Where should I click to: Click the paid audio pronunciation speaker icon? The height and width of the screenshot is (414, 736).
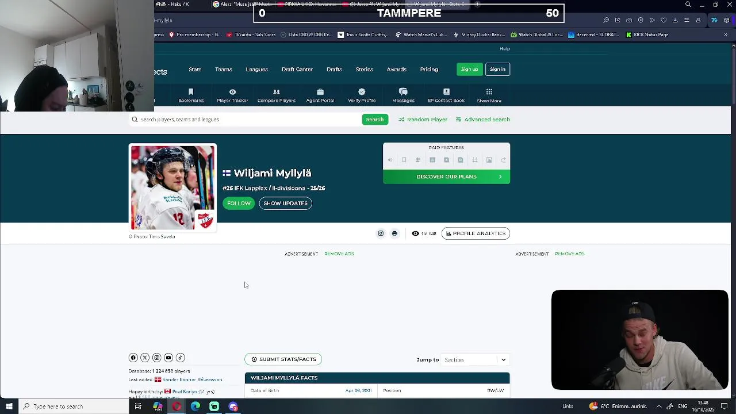[390, 160]
